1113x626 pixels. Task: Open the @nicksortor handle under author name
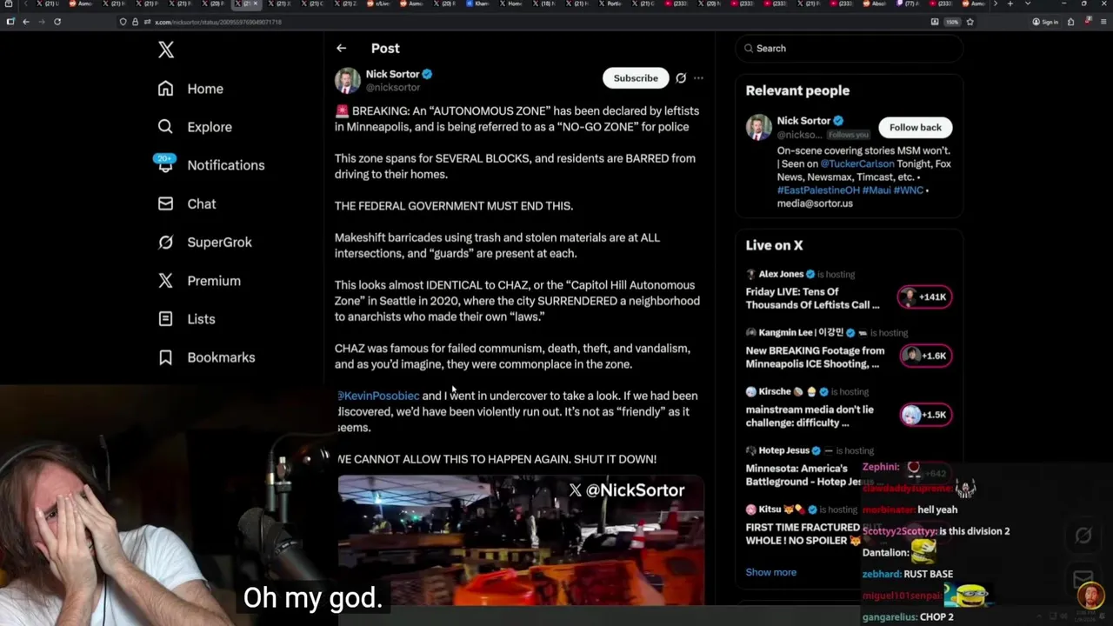[393, 88]
